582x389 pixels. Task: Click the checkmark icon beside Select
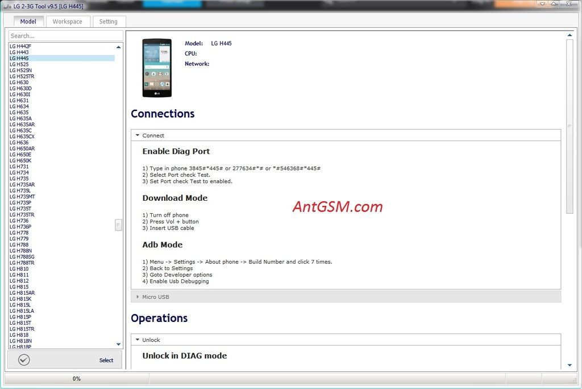pyautogui.click(x=24, y=359)
